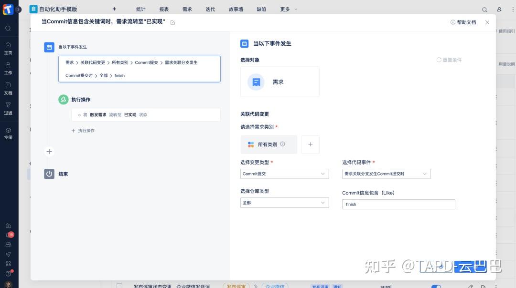516x288 pixels.
Task: Open the 选择变更类型 dropdown showing Commit提交
Action: [x=284, y=174]
